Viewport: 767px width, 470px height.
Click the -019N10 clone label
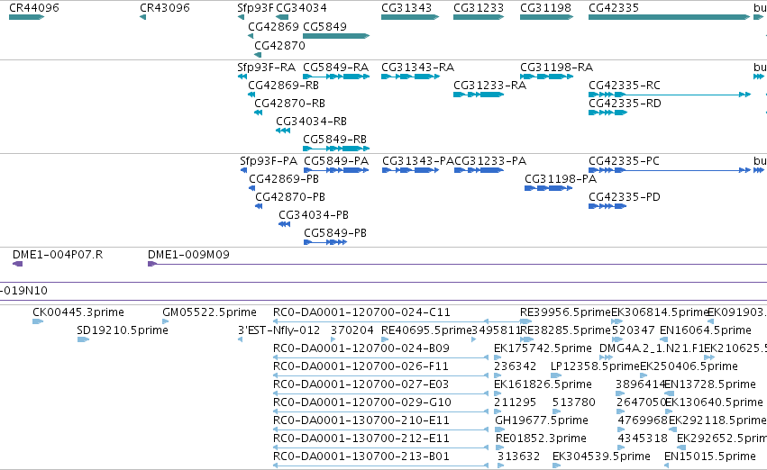click(24, 291)
